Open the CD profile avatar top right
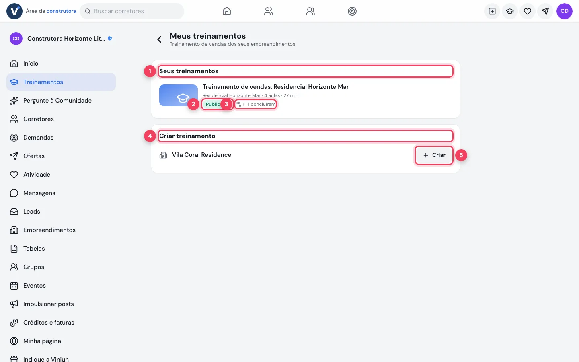Image resolution: width=579 pixels, height=362 pixels. 565,11
